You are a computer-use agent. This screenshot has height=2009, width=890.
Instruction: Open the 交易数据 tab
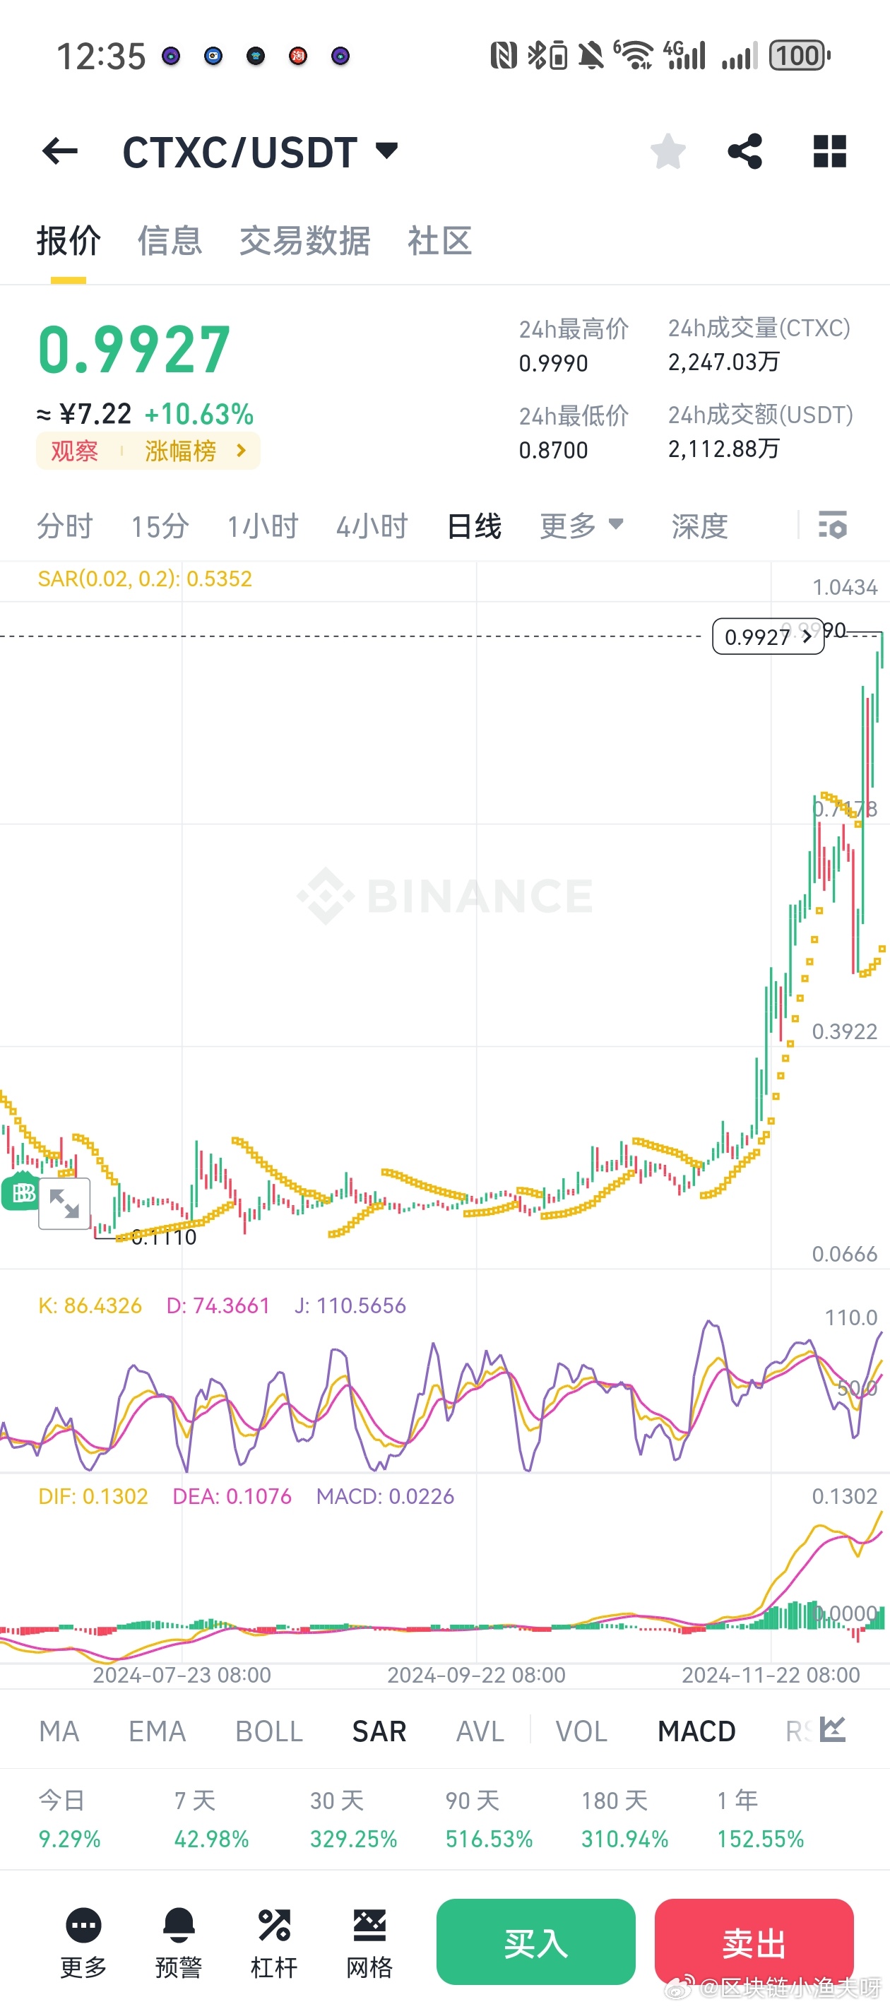pos(305,241)
